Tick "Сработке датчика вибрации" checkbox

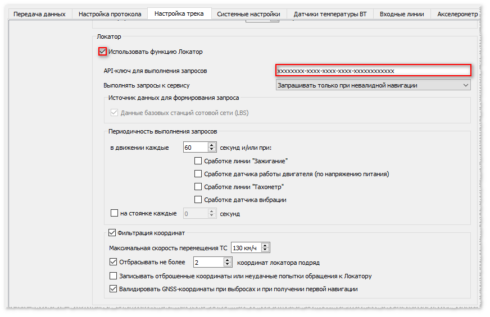coord(198,200)
